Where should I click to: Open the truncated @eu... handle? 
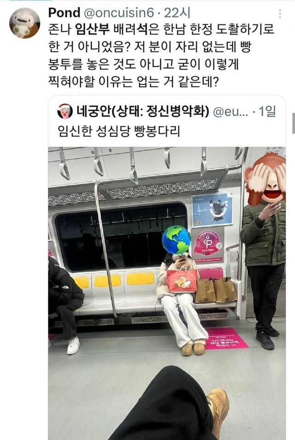click(x=230, y=112)
